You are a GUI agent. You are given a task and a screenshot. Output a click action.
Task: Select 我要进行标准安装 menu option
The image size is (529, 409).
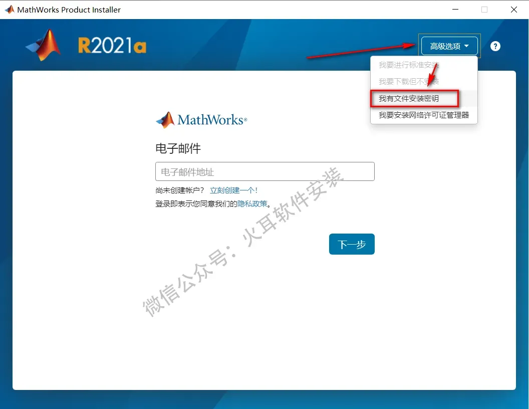click(x=409, y=65)
